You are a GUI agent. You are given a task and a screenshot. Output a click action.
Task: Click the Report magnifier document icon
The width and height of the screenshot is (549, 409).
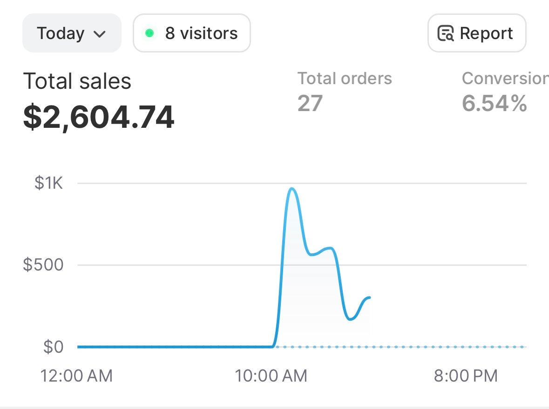(x=446, y=34)
